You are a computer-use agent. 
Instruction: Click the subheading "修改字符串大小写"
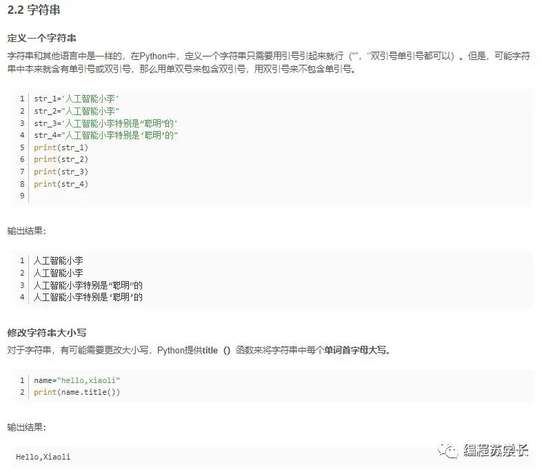tap(47, 333)
